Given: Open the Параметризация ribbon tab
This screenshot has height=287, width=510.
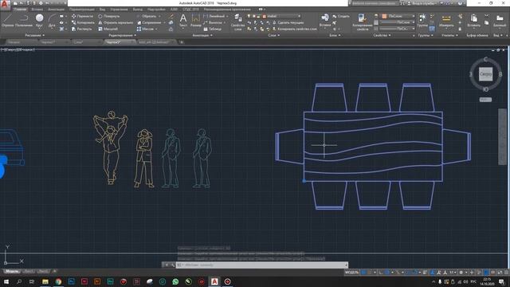Looking at the screenshot, I should click(x=81, y=10).
